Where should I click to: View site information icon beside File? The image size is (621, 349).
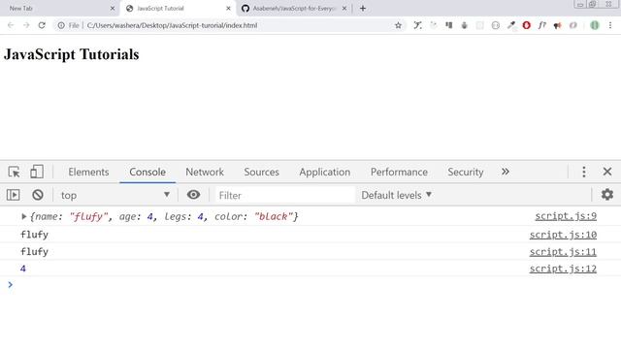tap(61, 25)
